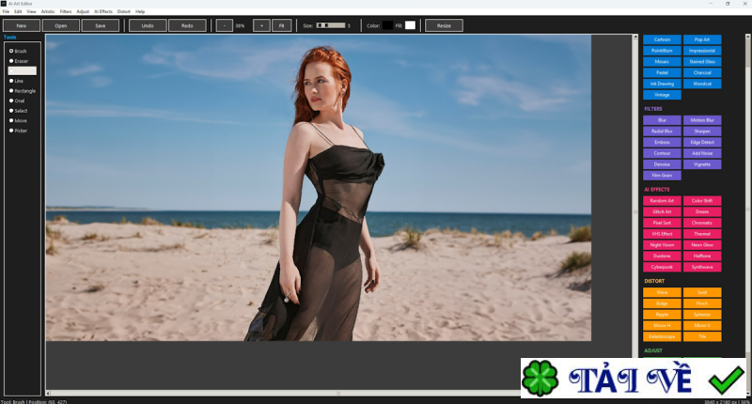This screenshot has width=752, height=404.
Task: Apply the Emboss filter
Action: (x=662, y=142)
